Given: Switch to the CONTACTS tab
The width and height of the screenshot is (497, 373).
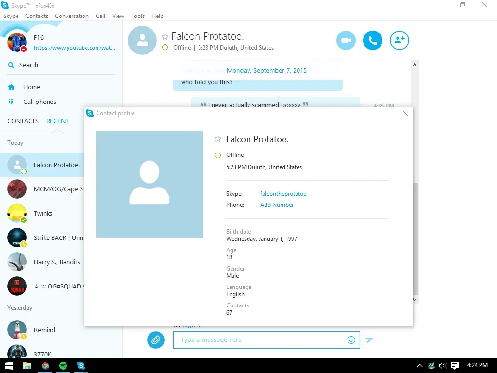Looking at the screenshot, I should coord(23,121).
